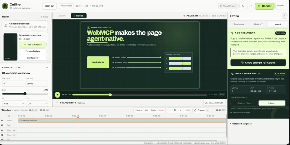Open the Comments tab
Viewport: 290px width, 145px height.
point(239,24)
